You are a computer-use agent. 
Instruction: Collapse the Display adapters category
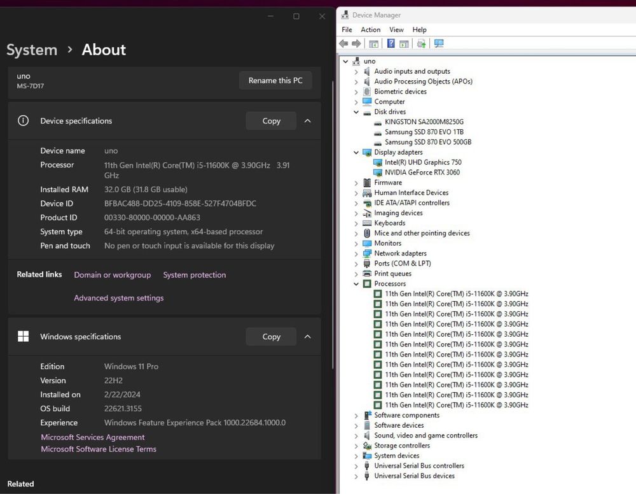coord(356,153)
